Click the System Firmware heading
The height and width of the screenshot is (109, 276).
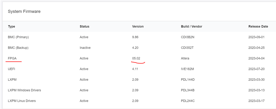click(24, 12)
